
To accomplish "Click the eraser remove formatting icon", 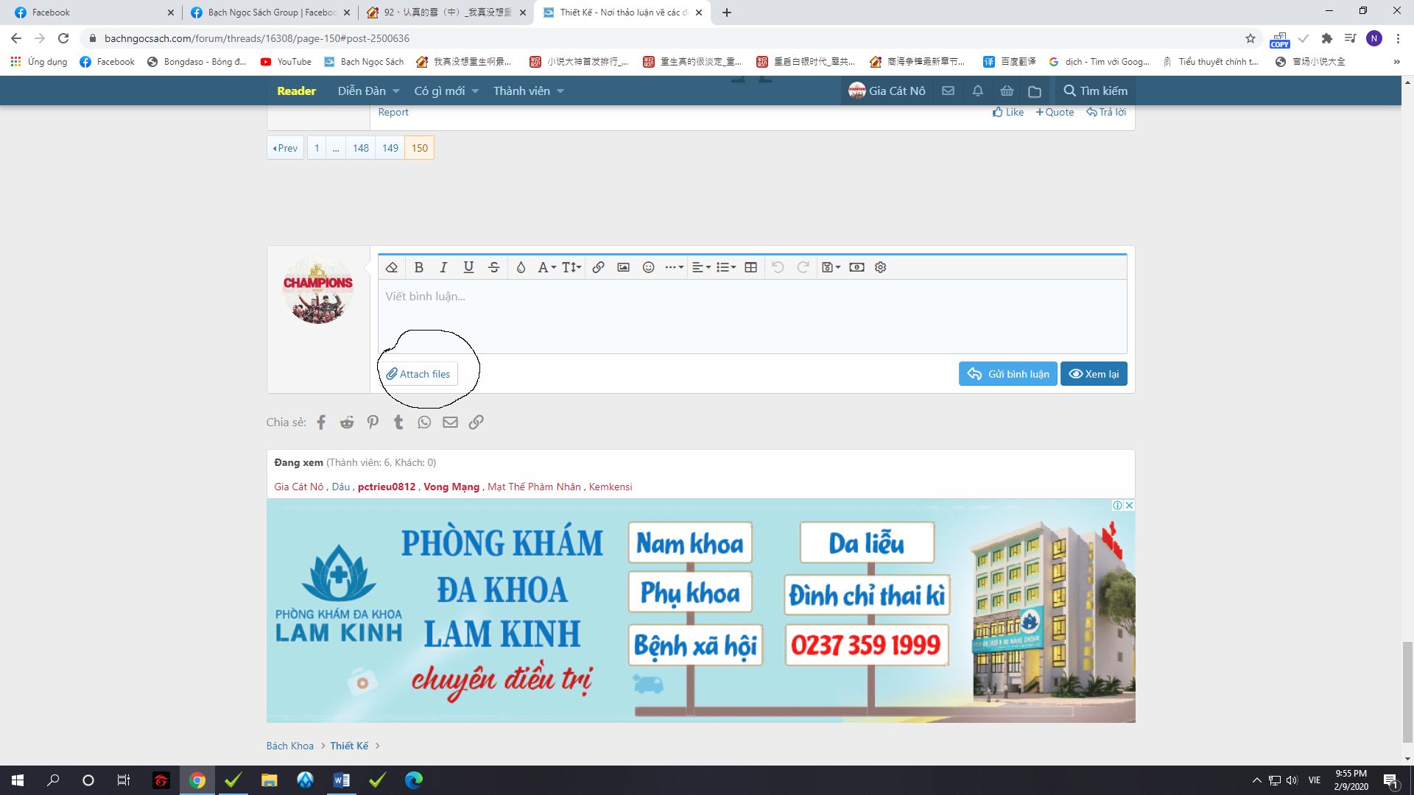I will point(392,267).
